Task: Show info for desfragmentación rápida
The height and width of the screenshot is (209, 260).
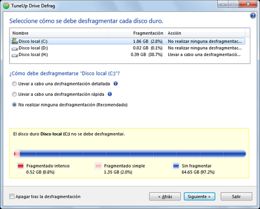Action: (x=110, y=94)
